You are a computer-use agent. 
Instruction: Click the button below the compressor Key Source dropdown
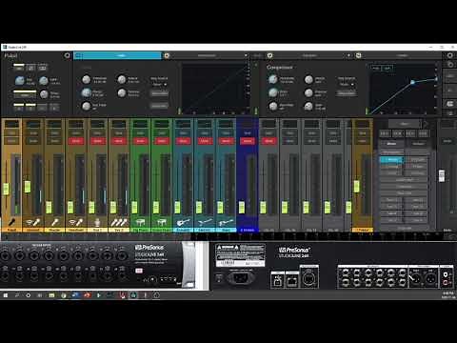[x=347, y=93]
